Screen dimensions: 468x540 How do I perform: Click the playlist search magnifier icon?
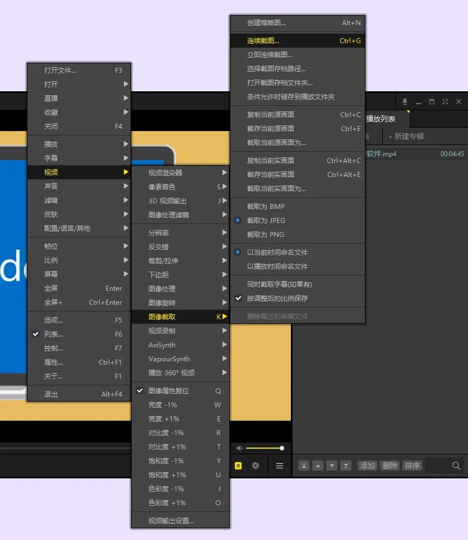[x=456, y=465]
